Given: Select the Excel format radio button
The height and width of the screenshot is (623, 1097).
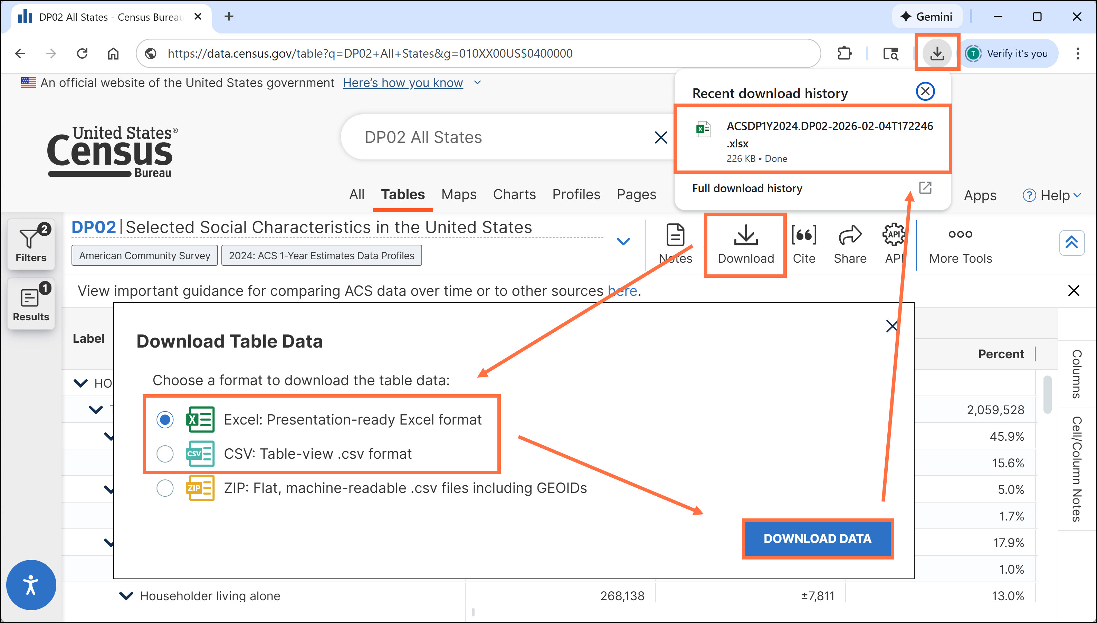Looking at the screenshot, I should coord(165,420).
